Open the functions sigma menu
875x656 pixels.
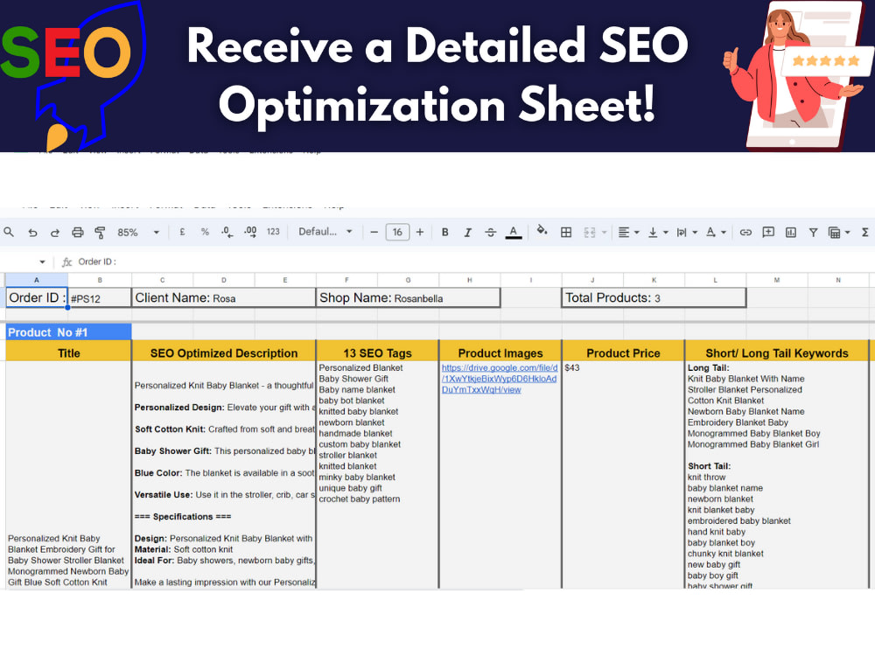[864, 232]
